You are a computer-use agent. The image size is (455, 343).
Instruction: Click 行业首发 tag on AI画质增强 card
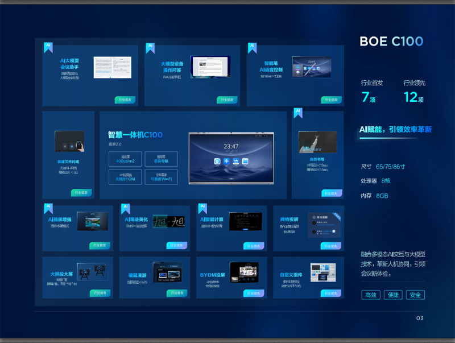(x=100, y=246)
